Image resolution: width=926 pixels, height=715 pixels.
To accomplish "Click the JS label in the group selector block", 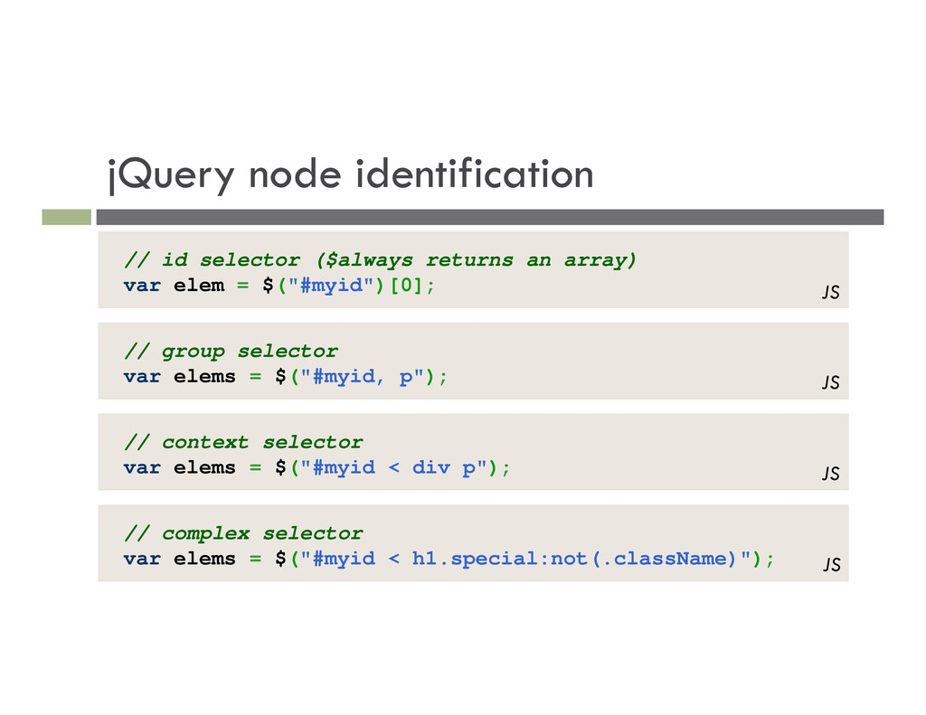I will tap(830, 382).
